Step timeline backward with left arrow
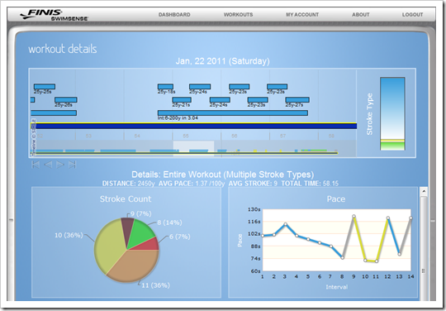The image size is (446, 311). pyautogui.click(x=48, y=165)
